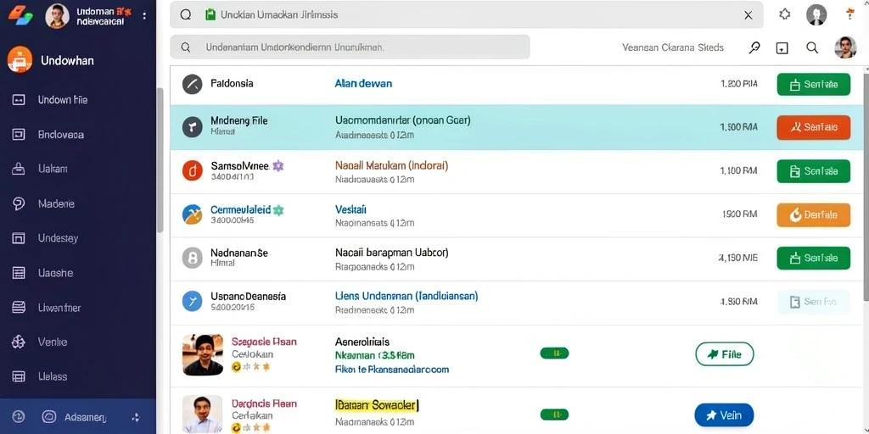This screenshot has width=869, height=434.
Task: Click the Cenmevlaleid row icon
Action: pyautogui.click(x=193, y=214)
